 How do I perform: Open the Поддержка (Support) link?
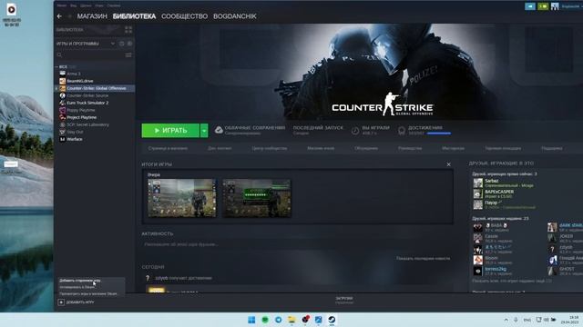click(x=552, y=148)
